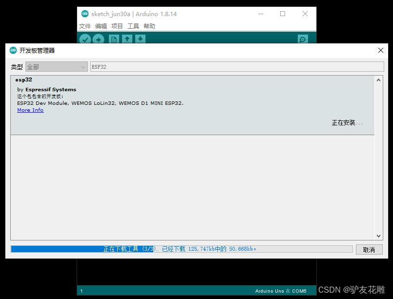Click the Open sketch up-arrow icon
This screenshot has height=299, width=393.
point(127,40)
